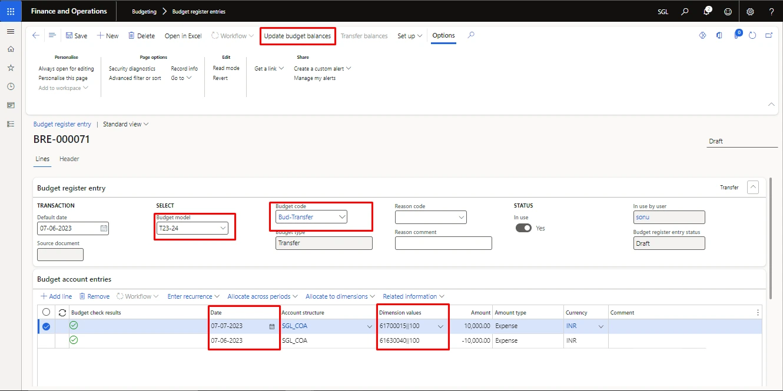Open feedback smiley icon
The width and height of the screenshot is (783, 391).
pos(728,11)
